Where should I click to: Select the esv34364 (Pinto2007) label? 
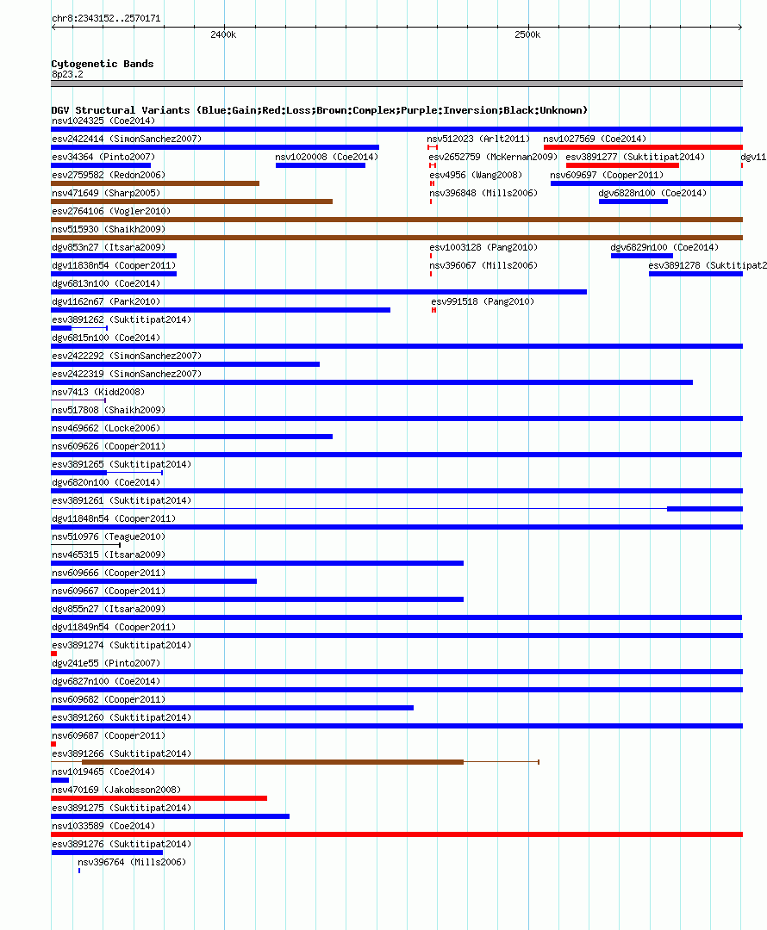pyautogui.click(x=103, y=158)
